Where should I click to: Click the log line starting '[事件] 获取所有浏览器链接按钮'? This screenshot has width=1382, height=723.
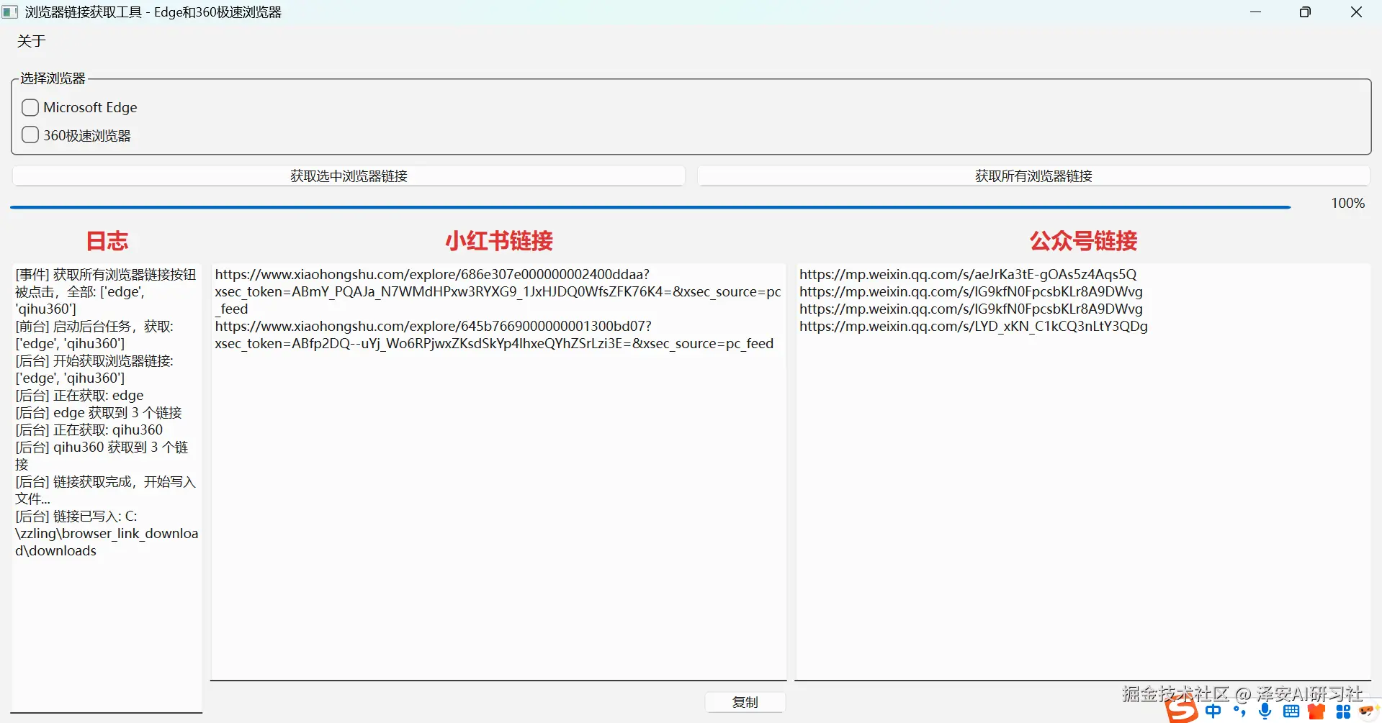105,291
